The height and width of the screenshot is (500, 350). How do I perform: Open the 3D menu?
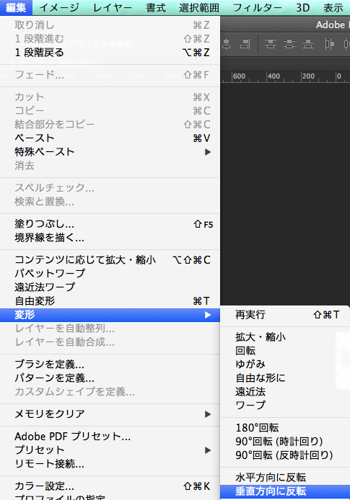coord(303,8)
